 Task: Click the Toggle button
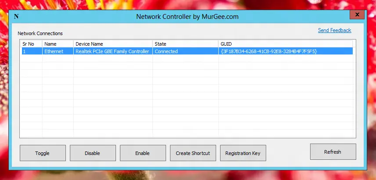click(x=43, y=153)
